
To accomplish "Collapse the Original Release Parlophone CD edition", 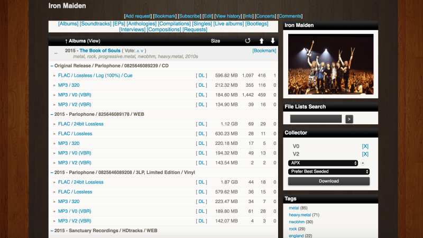I will [x=51, y=66].
